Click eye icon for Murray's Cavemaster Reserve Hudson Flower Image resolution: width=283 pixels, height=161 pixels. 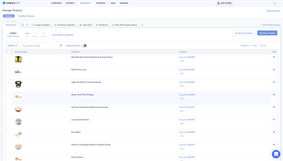pos(274,145)
